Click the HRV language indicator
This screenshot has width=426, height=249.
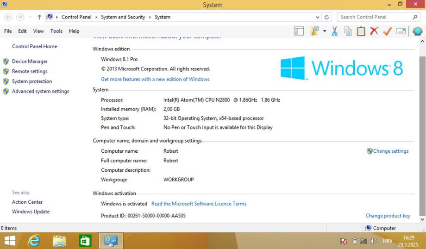pyautogui.click(x=387, y=241)
